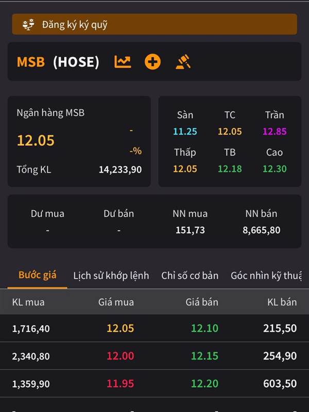
Task: Select the ceiling price 12.85
Action: pyautogui.click(x=274, y=131)
